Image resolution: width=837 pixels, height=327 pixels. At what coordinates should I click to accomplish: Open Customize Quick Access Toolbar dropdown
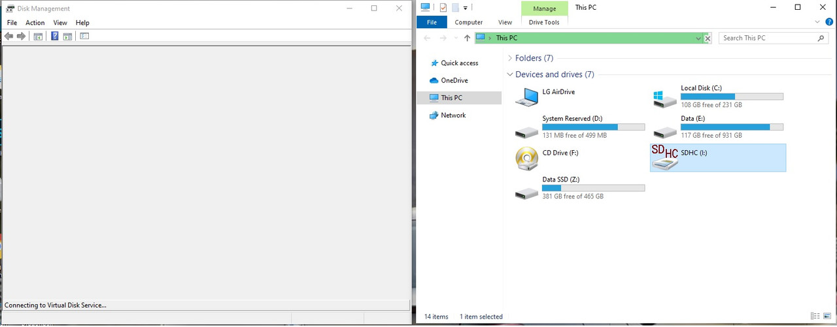coord(466,8)
